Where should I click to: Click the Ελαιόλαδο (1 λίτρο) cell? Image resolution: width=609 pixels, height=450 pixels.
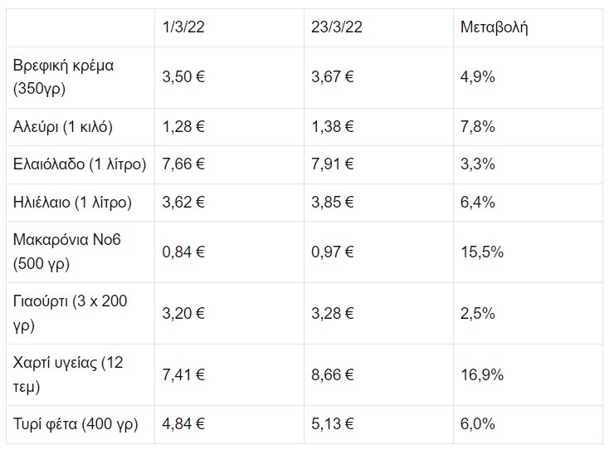click(80, 164)
